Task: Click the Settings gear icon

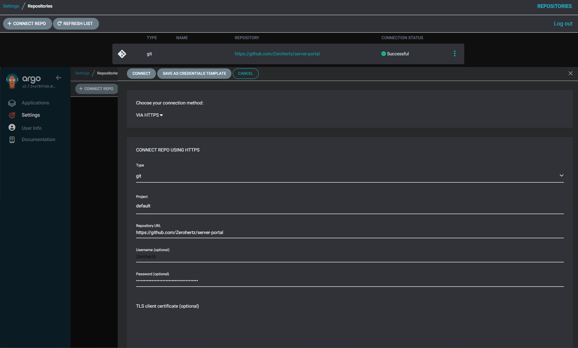Action: click(12, 115)
